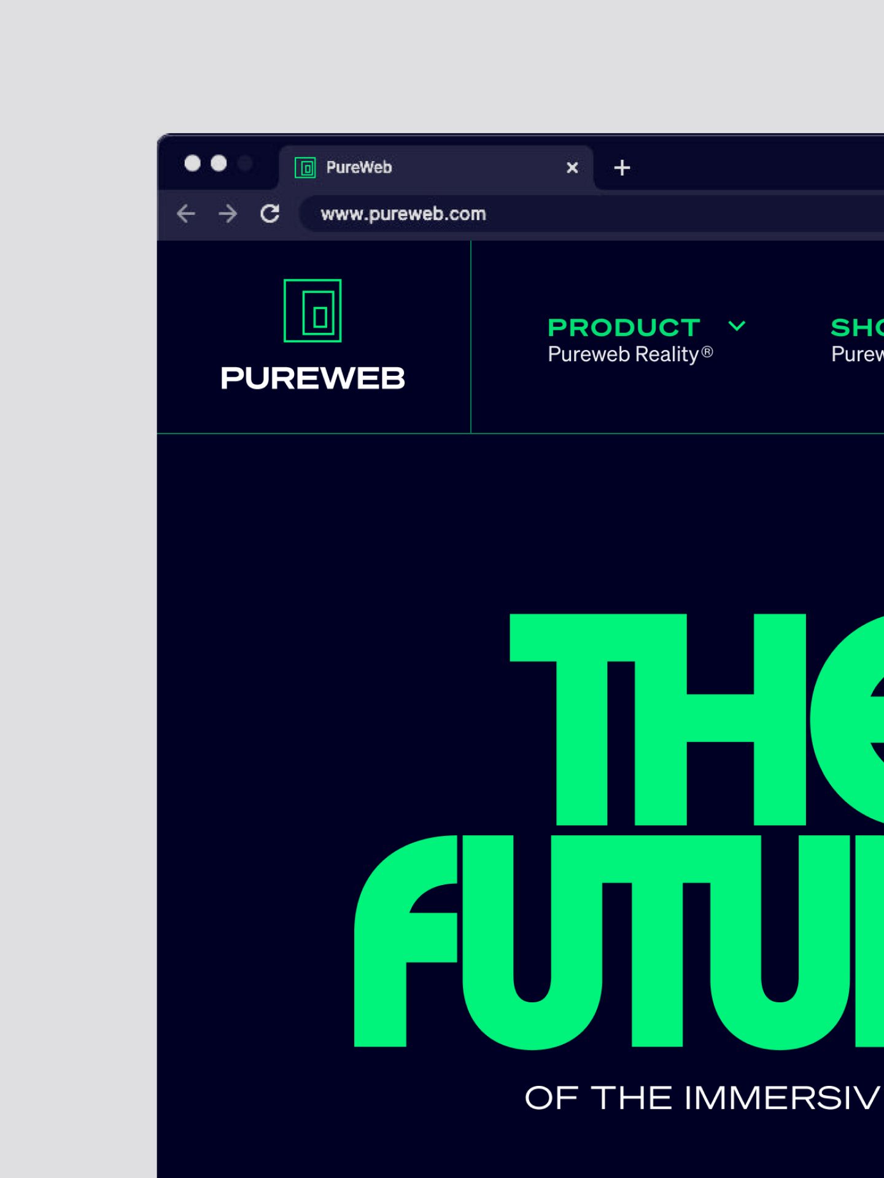
Task: Click the first white window control dot
Action: click(193, 163)
